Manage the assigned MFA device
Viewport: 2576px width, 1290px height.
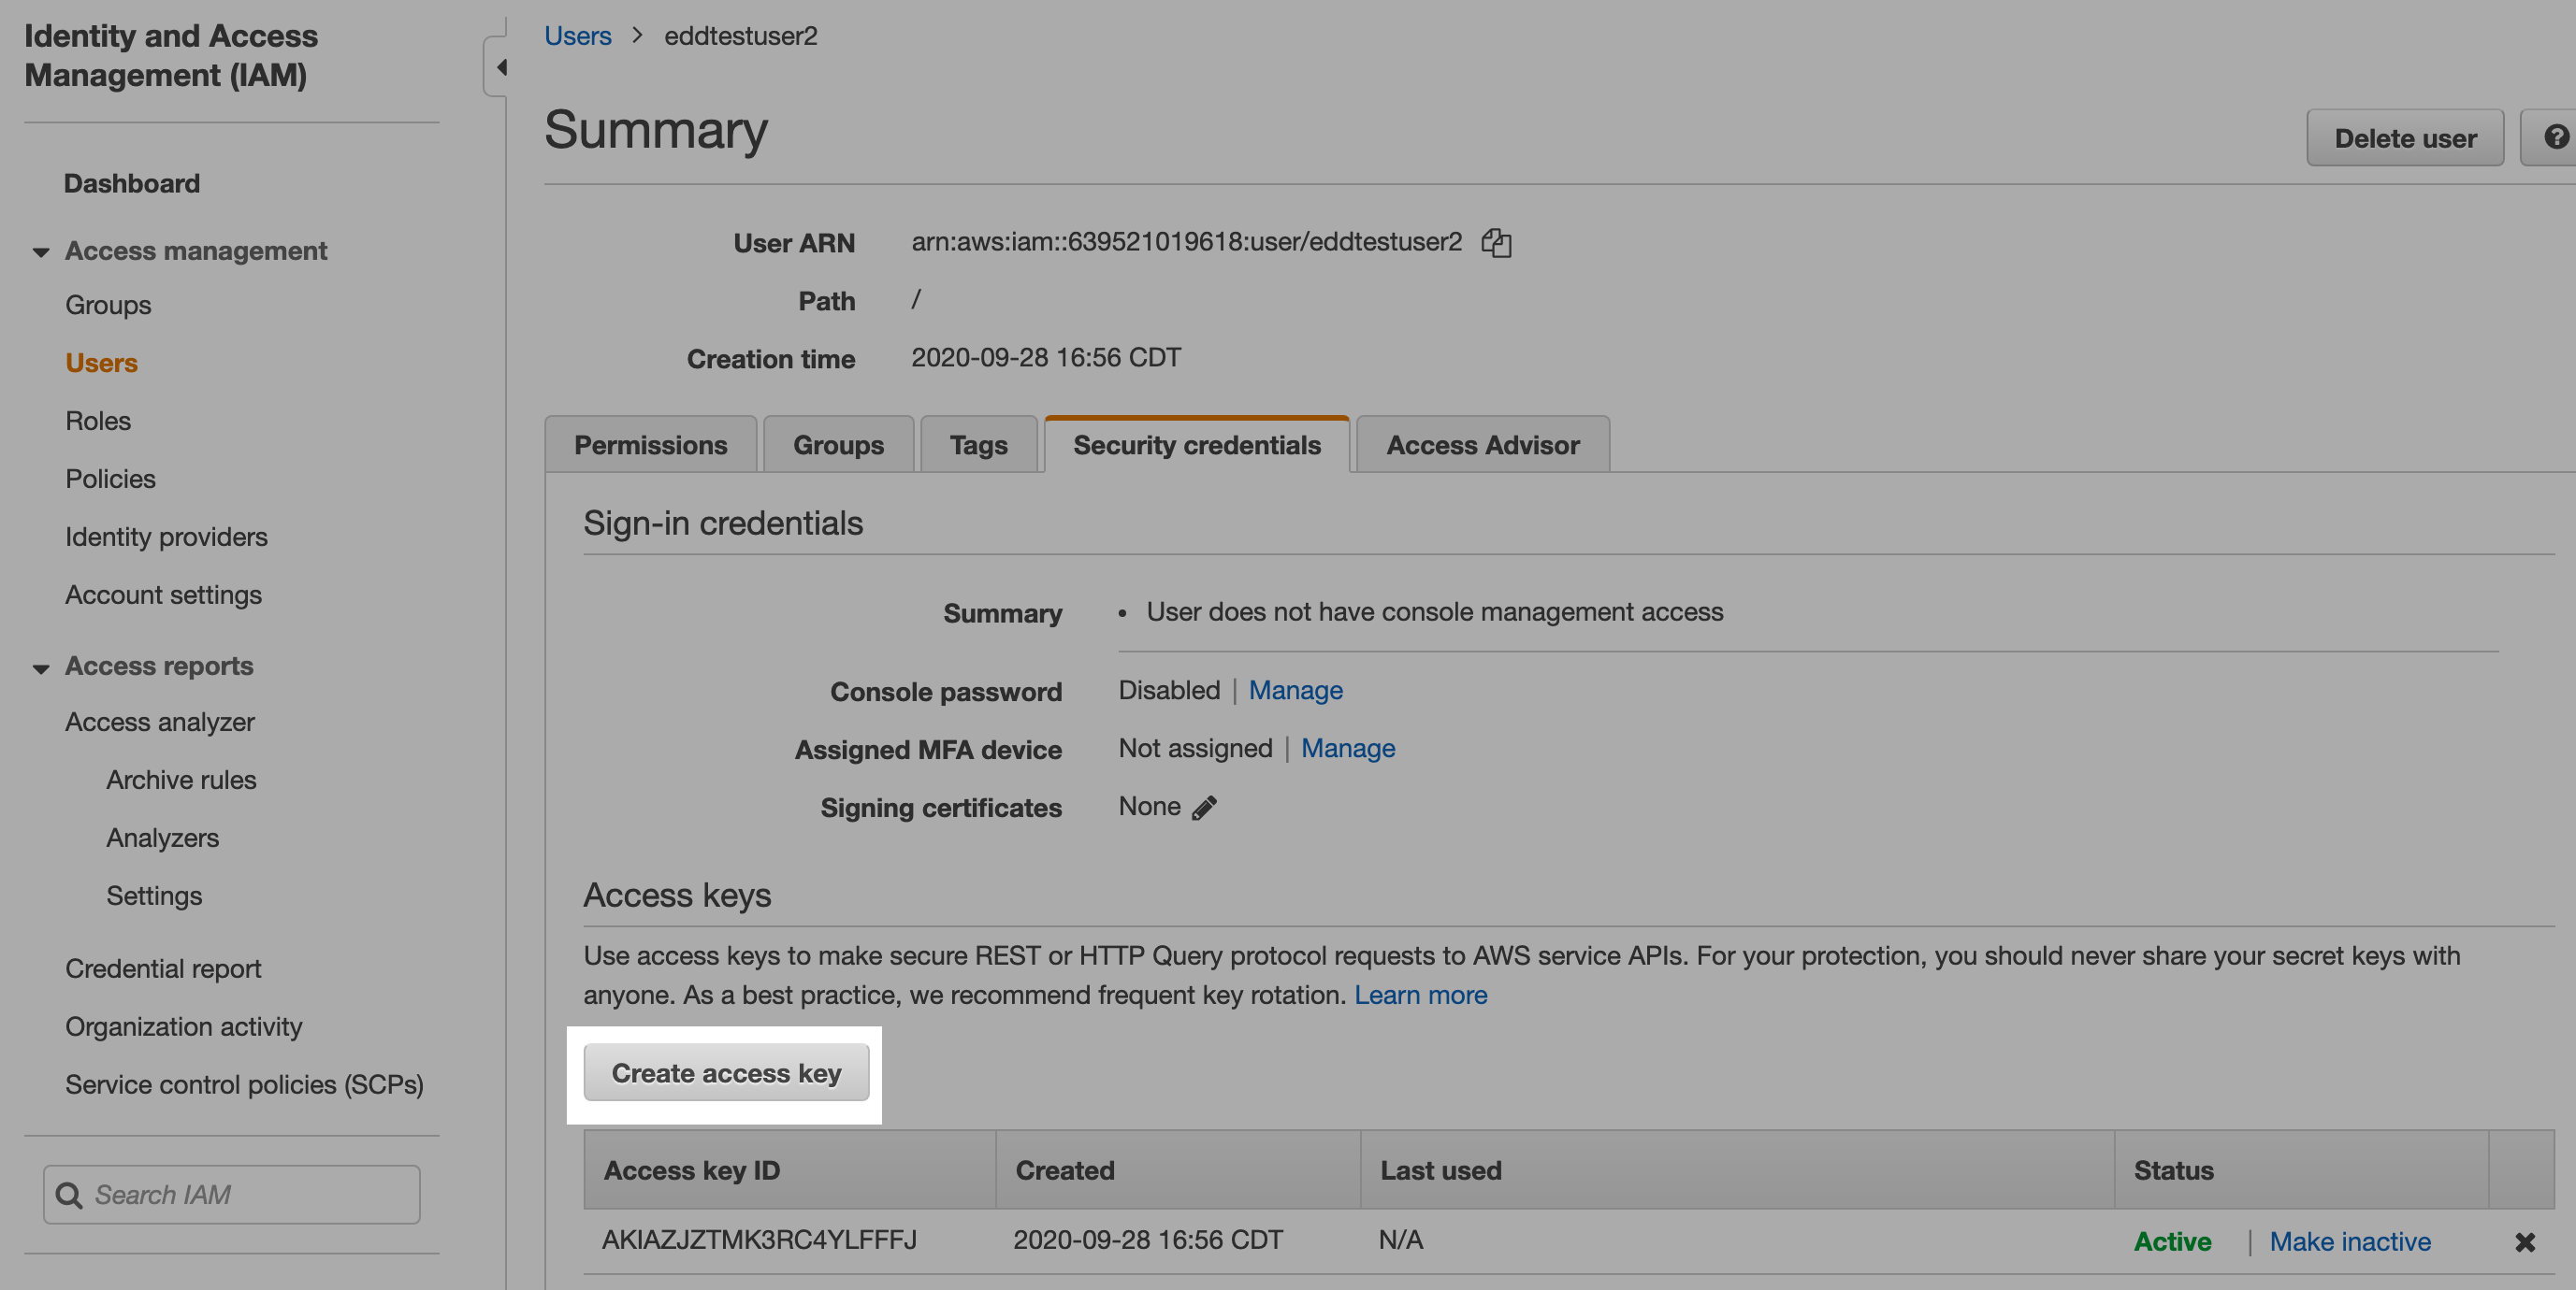pos(1347,749)
